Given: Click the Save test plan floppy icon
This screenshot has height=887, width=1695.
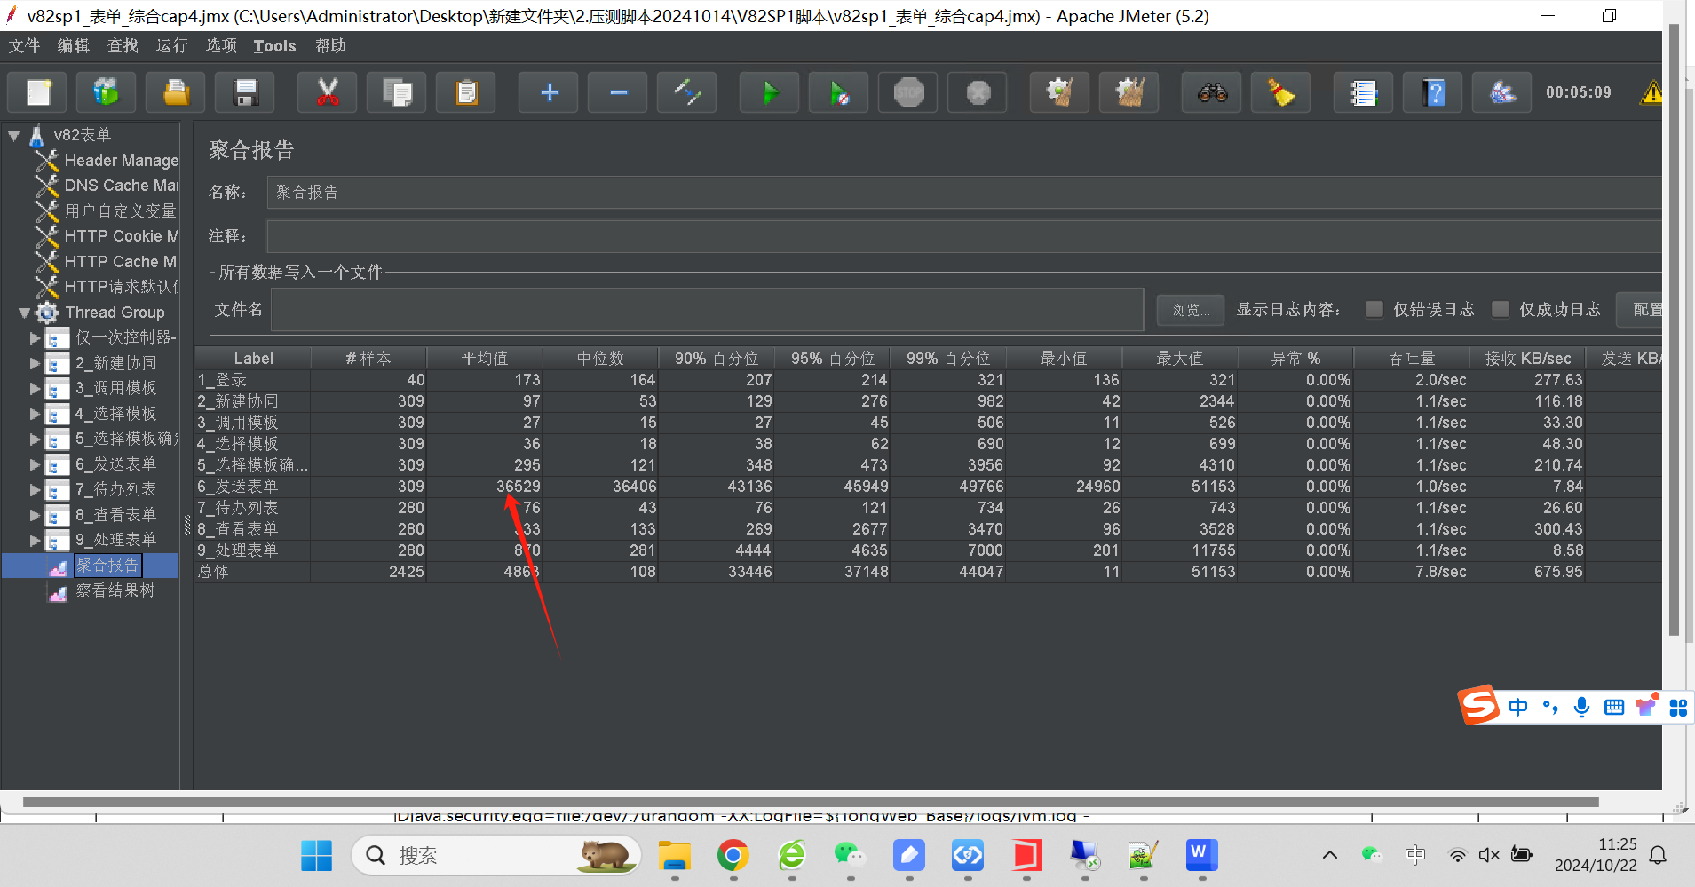Looking at the screenshot, I should (246, 92).
